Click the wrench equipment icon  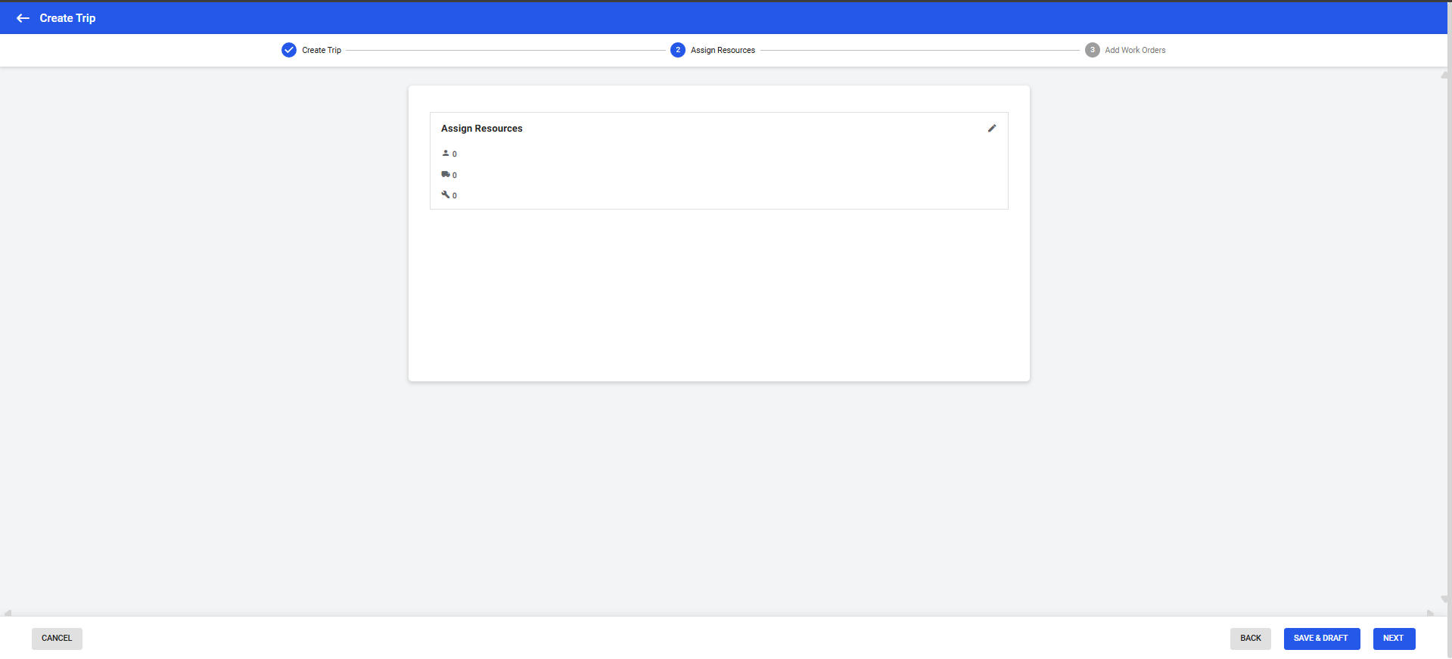coord(446,195)
